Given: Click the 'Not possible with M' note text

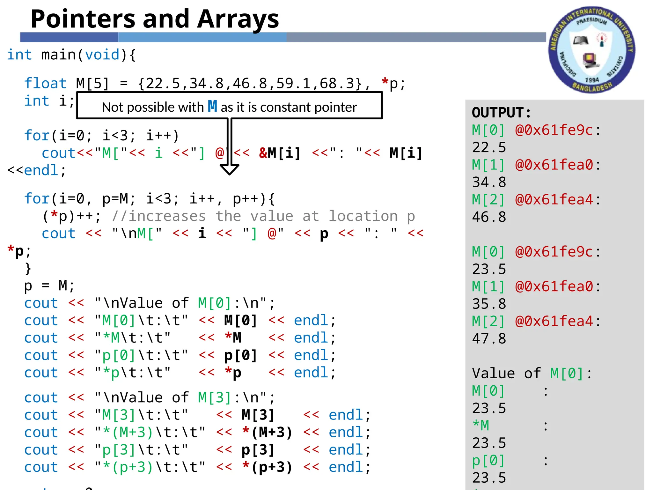Looking at the screenshot, I should (x=229, y=107).
